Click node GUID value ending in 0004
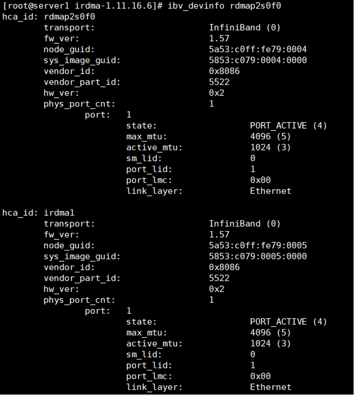 258,49
